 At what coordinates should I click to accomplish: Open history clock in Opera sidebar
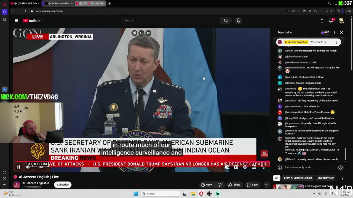[x=4, y=179]
